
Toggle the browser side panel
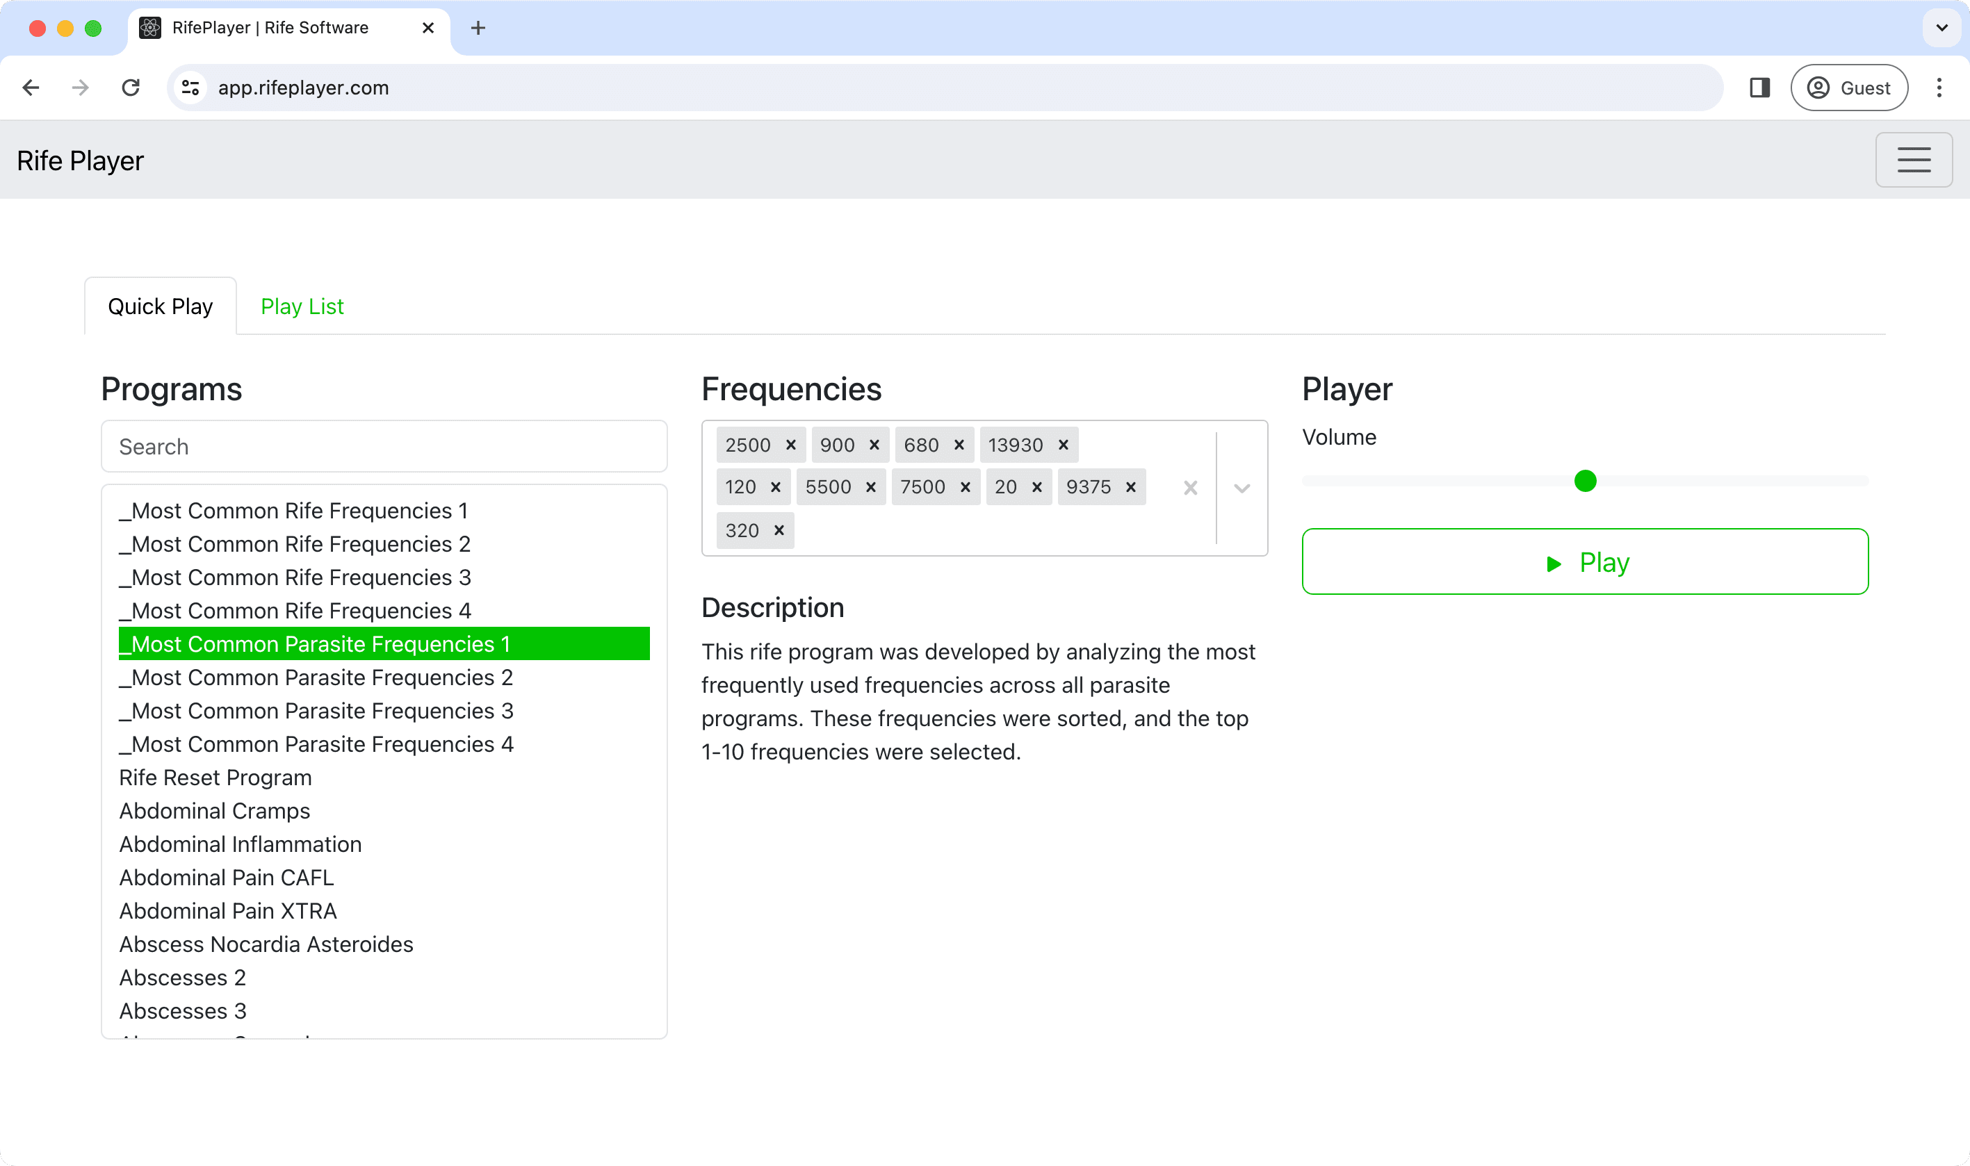pyautogui.click(x=1759, y=88)
